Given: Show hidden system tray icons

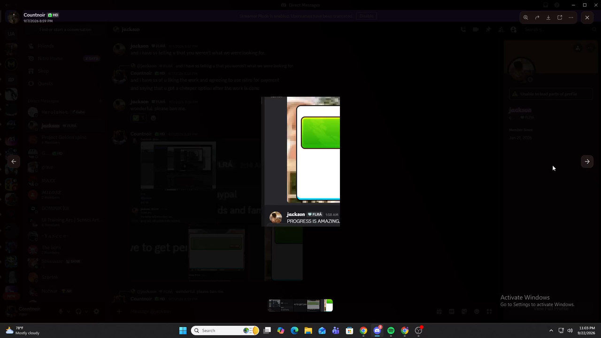Looking at the screenshot, I should pyautogui.click(x=551, y=330).
